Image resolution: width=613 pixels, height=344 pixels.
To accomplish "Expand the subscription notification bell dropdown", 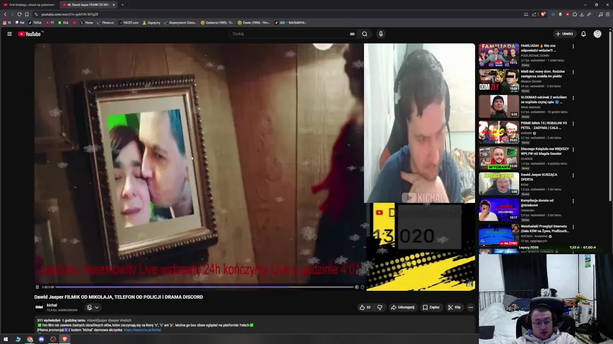I will click(x=92, y=307).
